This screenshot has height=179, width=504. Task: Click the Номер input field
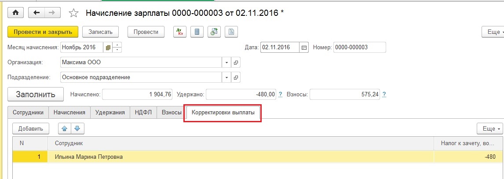click(359, 47)
